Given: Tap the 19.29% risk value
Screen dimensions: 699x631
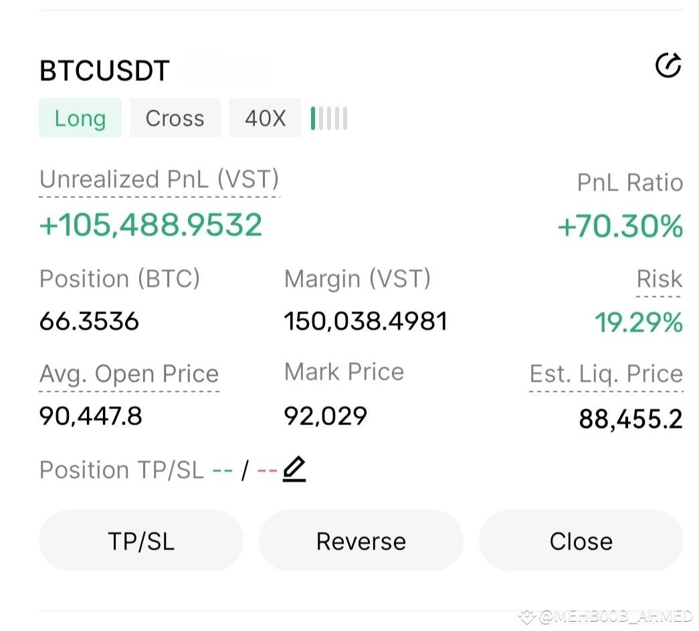Looking at the screenshot, I should pos(638,322).
